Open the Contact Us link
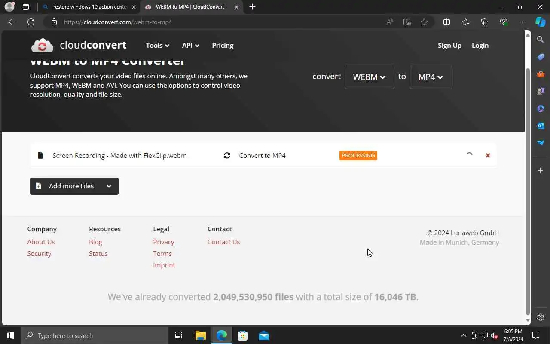 pos(223,242)
